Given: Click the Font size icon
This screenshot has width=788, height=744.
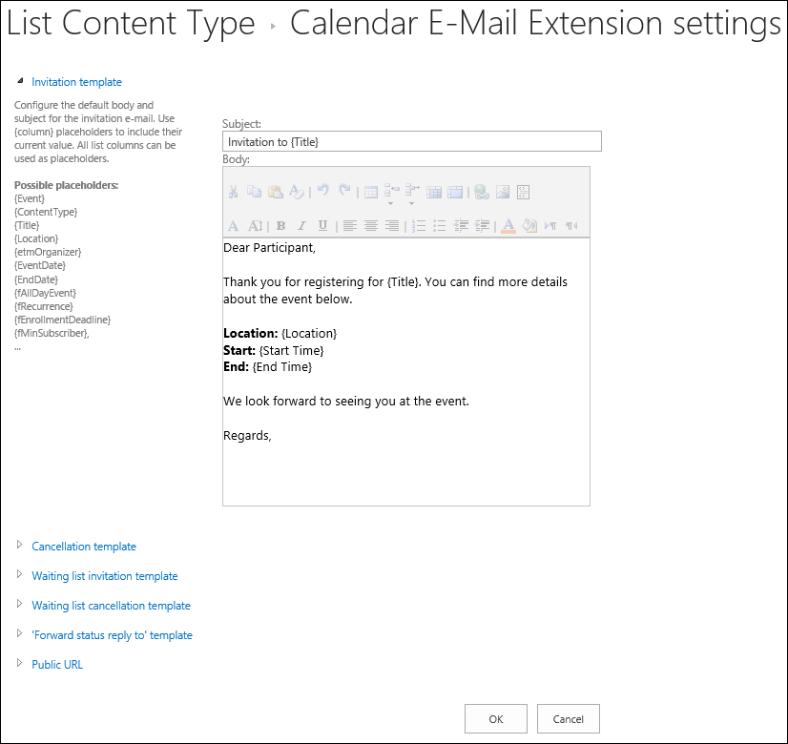Looking at the screenshot, I should [255, 226].
